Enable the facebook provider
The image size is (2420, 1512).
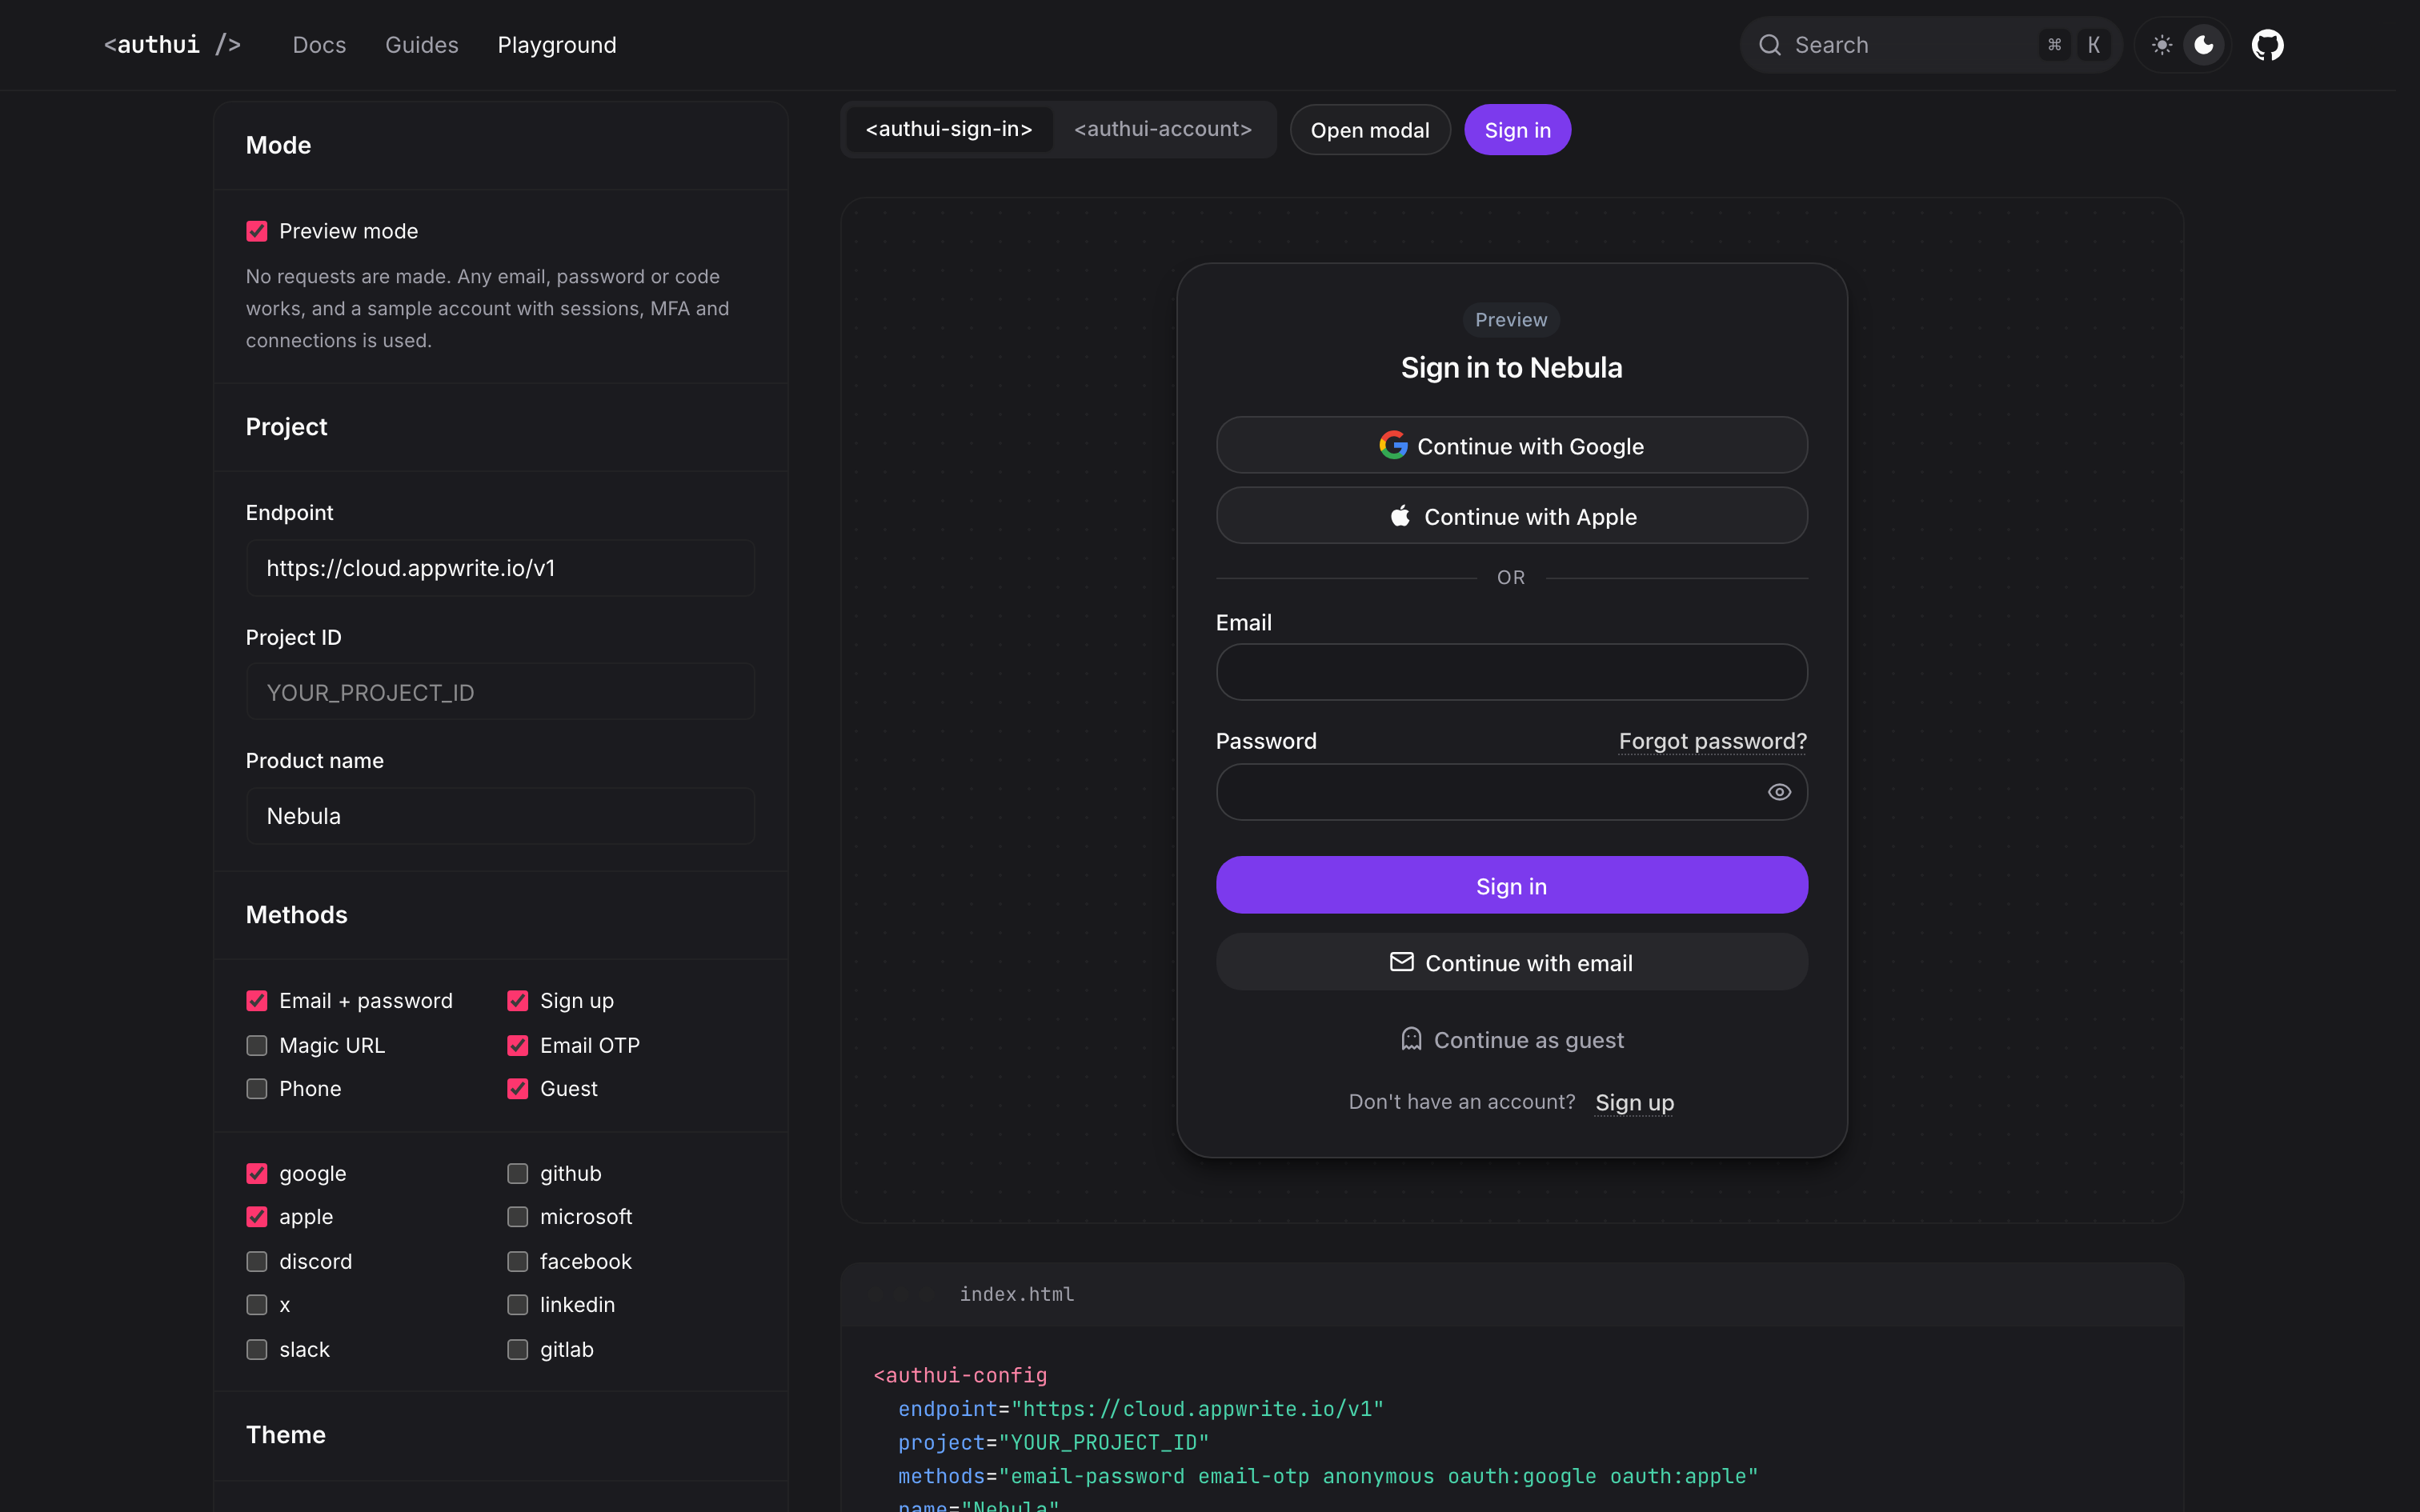[517, 1261]
